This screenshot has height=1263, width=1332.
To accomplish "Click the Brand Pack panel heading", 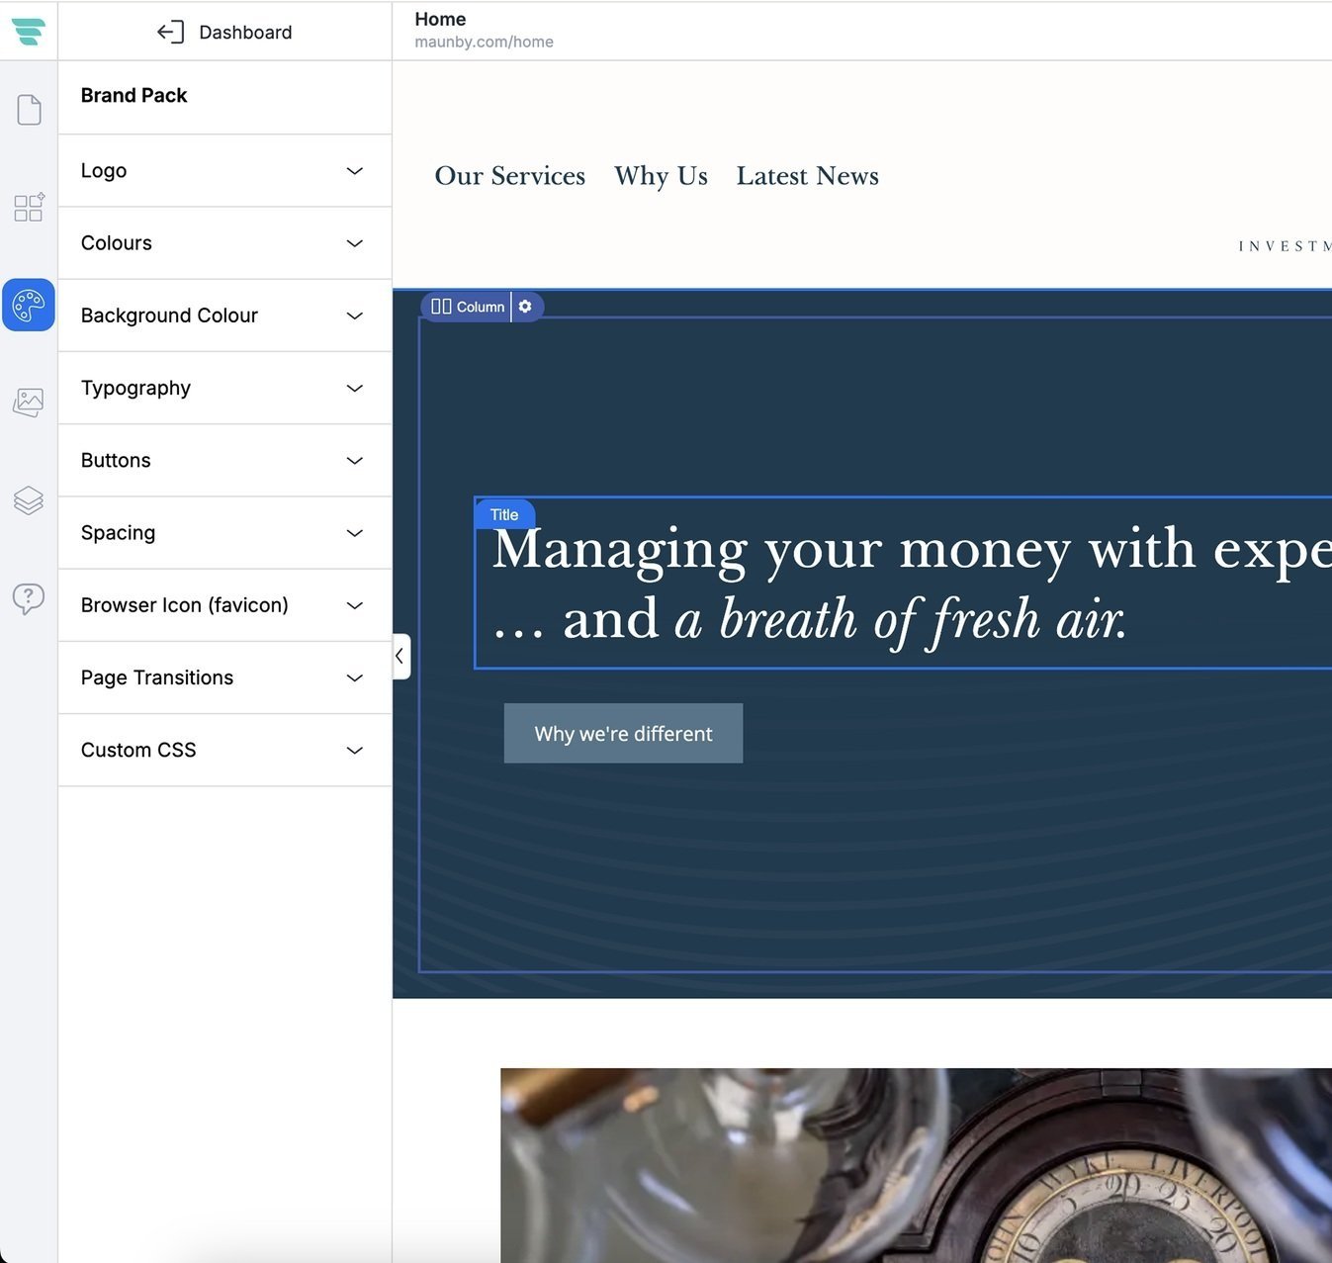I will [x=133, y=96].
